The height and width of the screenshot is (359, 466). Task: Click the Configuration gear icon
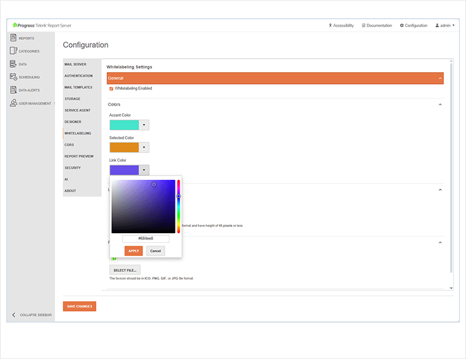click(x=402, y=25)
